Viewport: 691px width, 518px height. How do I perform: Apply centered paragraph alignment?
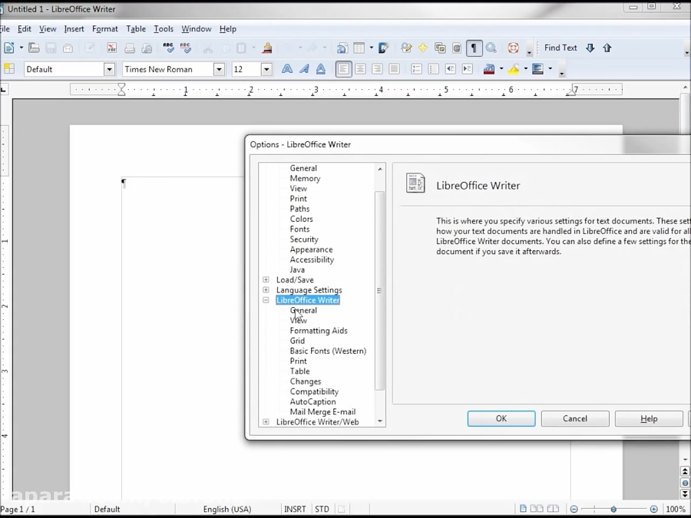[359, 69]
